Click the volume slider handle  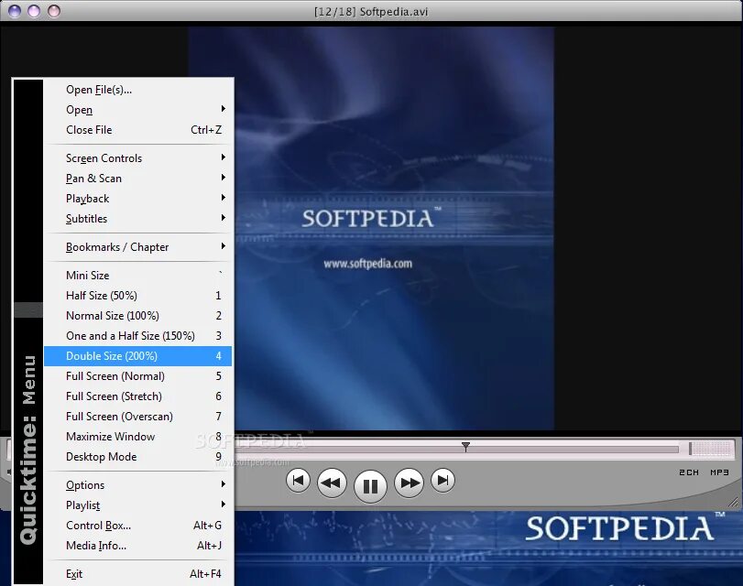[x=691, y=448]
